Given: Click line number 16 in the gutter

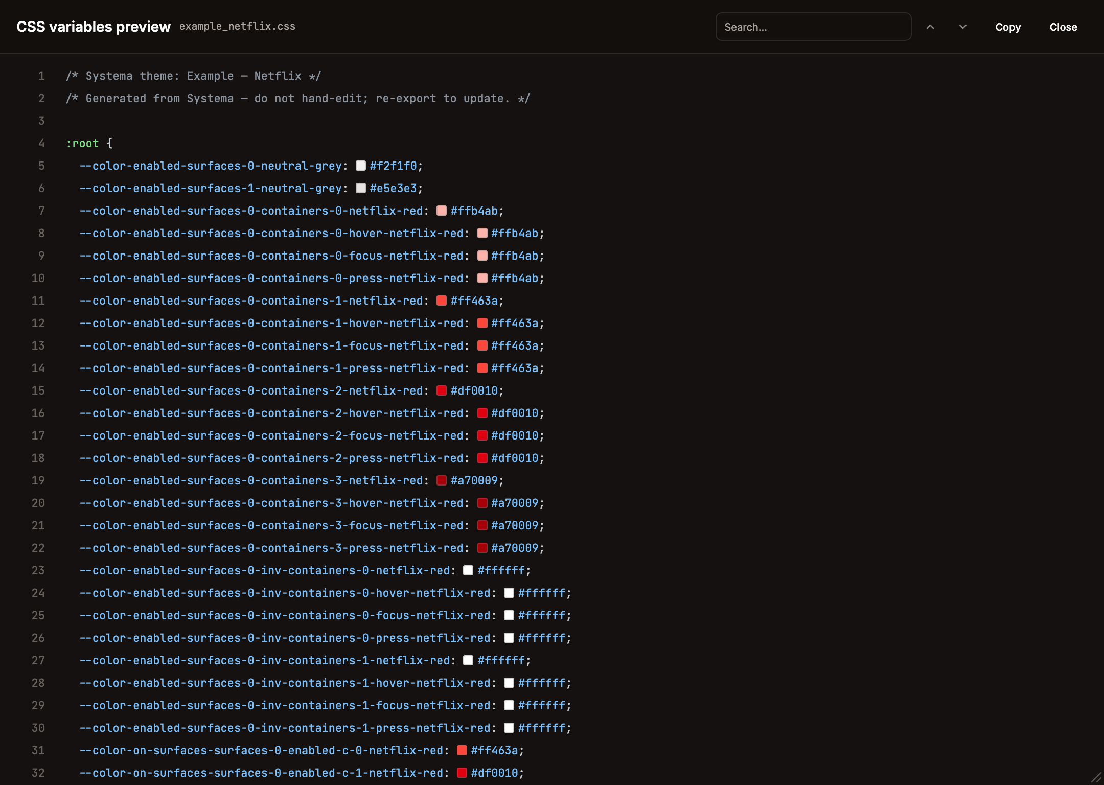Looking at the screenshot, I should 38,413.
